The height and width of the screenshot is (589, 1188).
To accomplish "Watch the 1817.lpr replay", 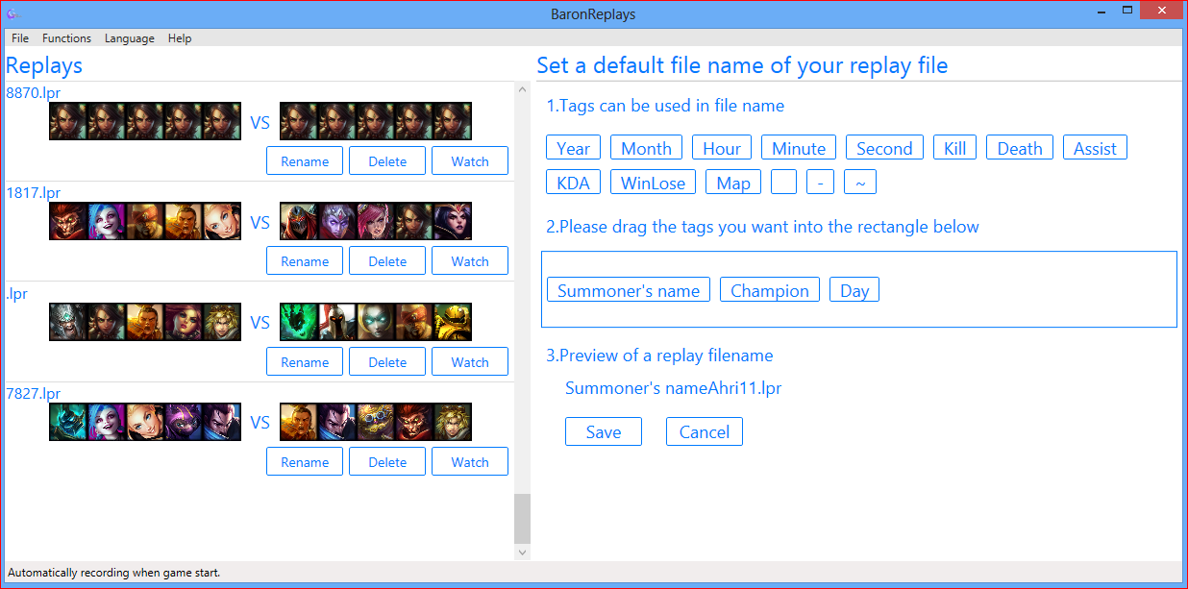I will pyautogui.click(x=470, y=261).
